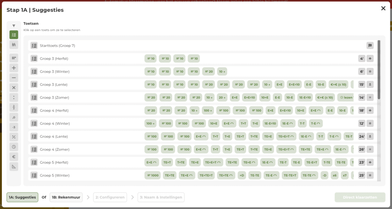Click the snowflake icon on Groep 3 (Winter)
The width and height of the screenshot is (392, 209).
coord(370,72)
